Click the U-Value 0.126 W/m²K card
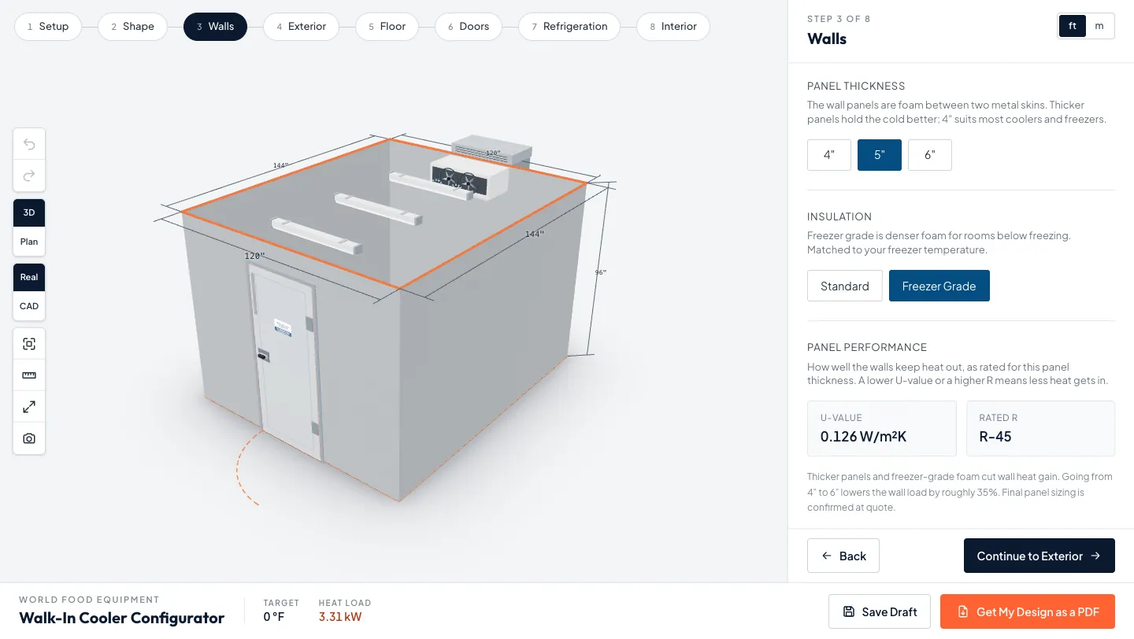The image size is (1134, 639). [x=882, y=429]
